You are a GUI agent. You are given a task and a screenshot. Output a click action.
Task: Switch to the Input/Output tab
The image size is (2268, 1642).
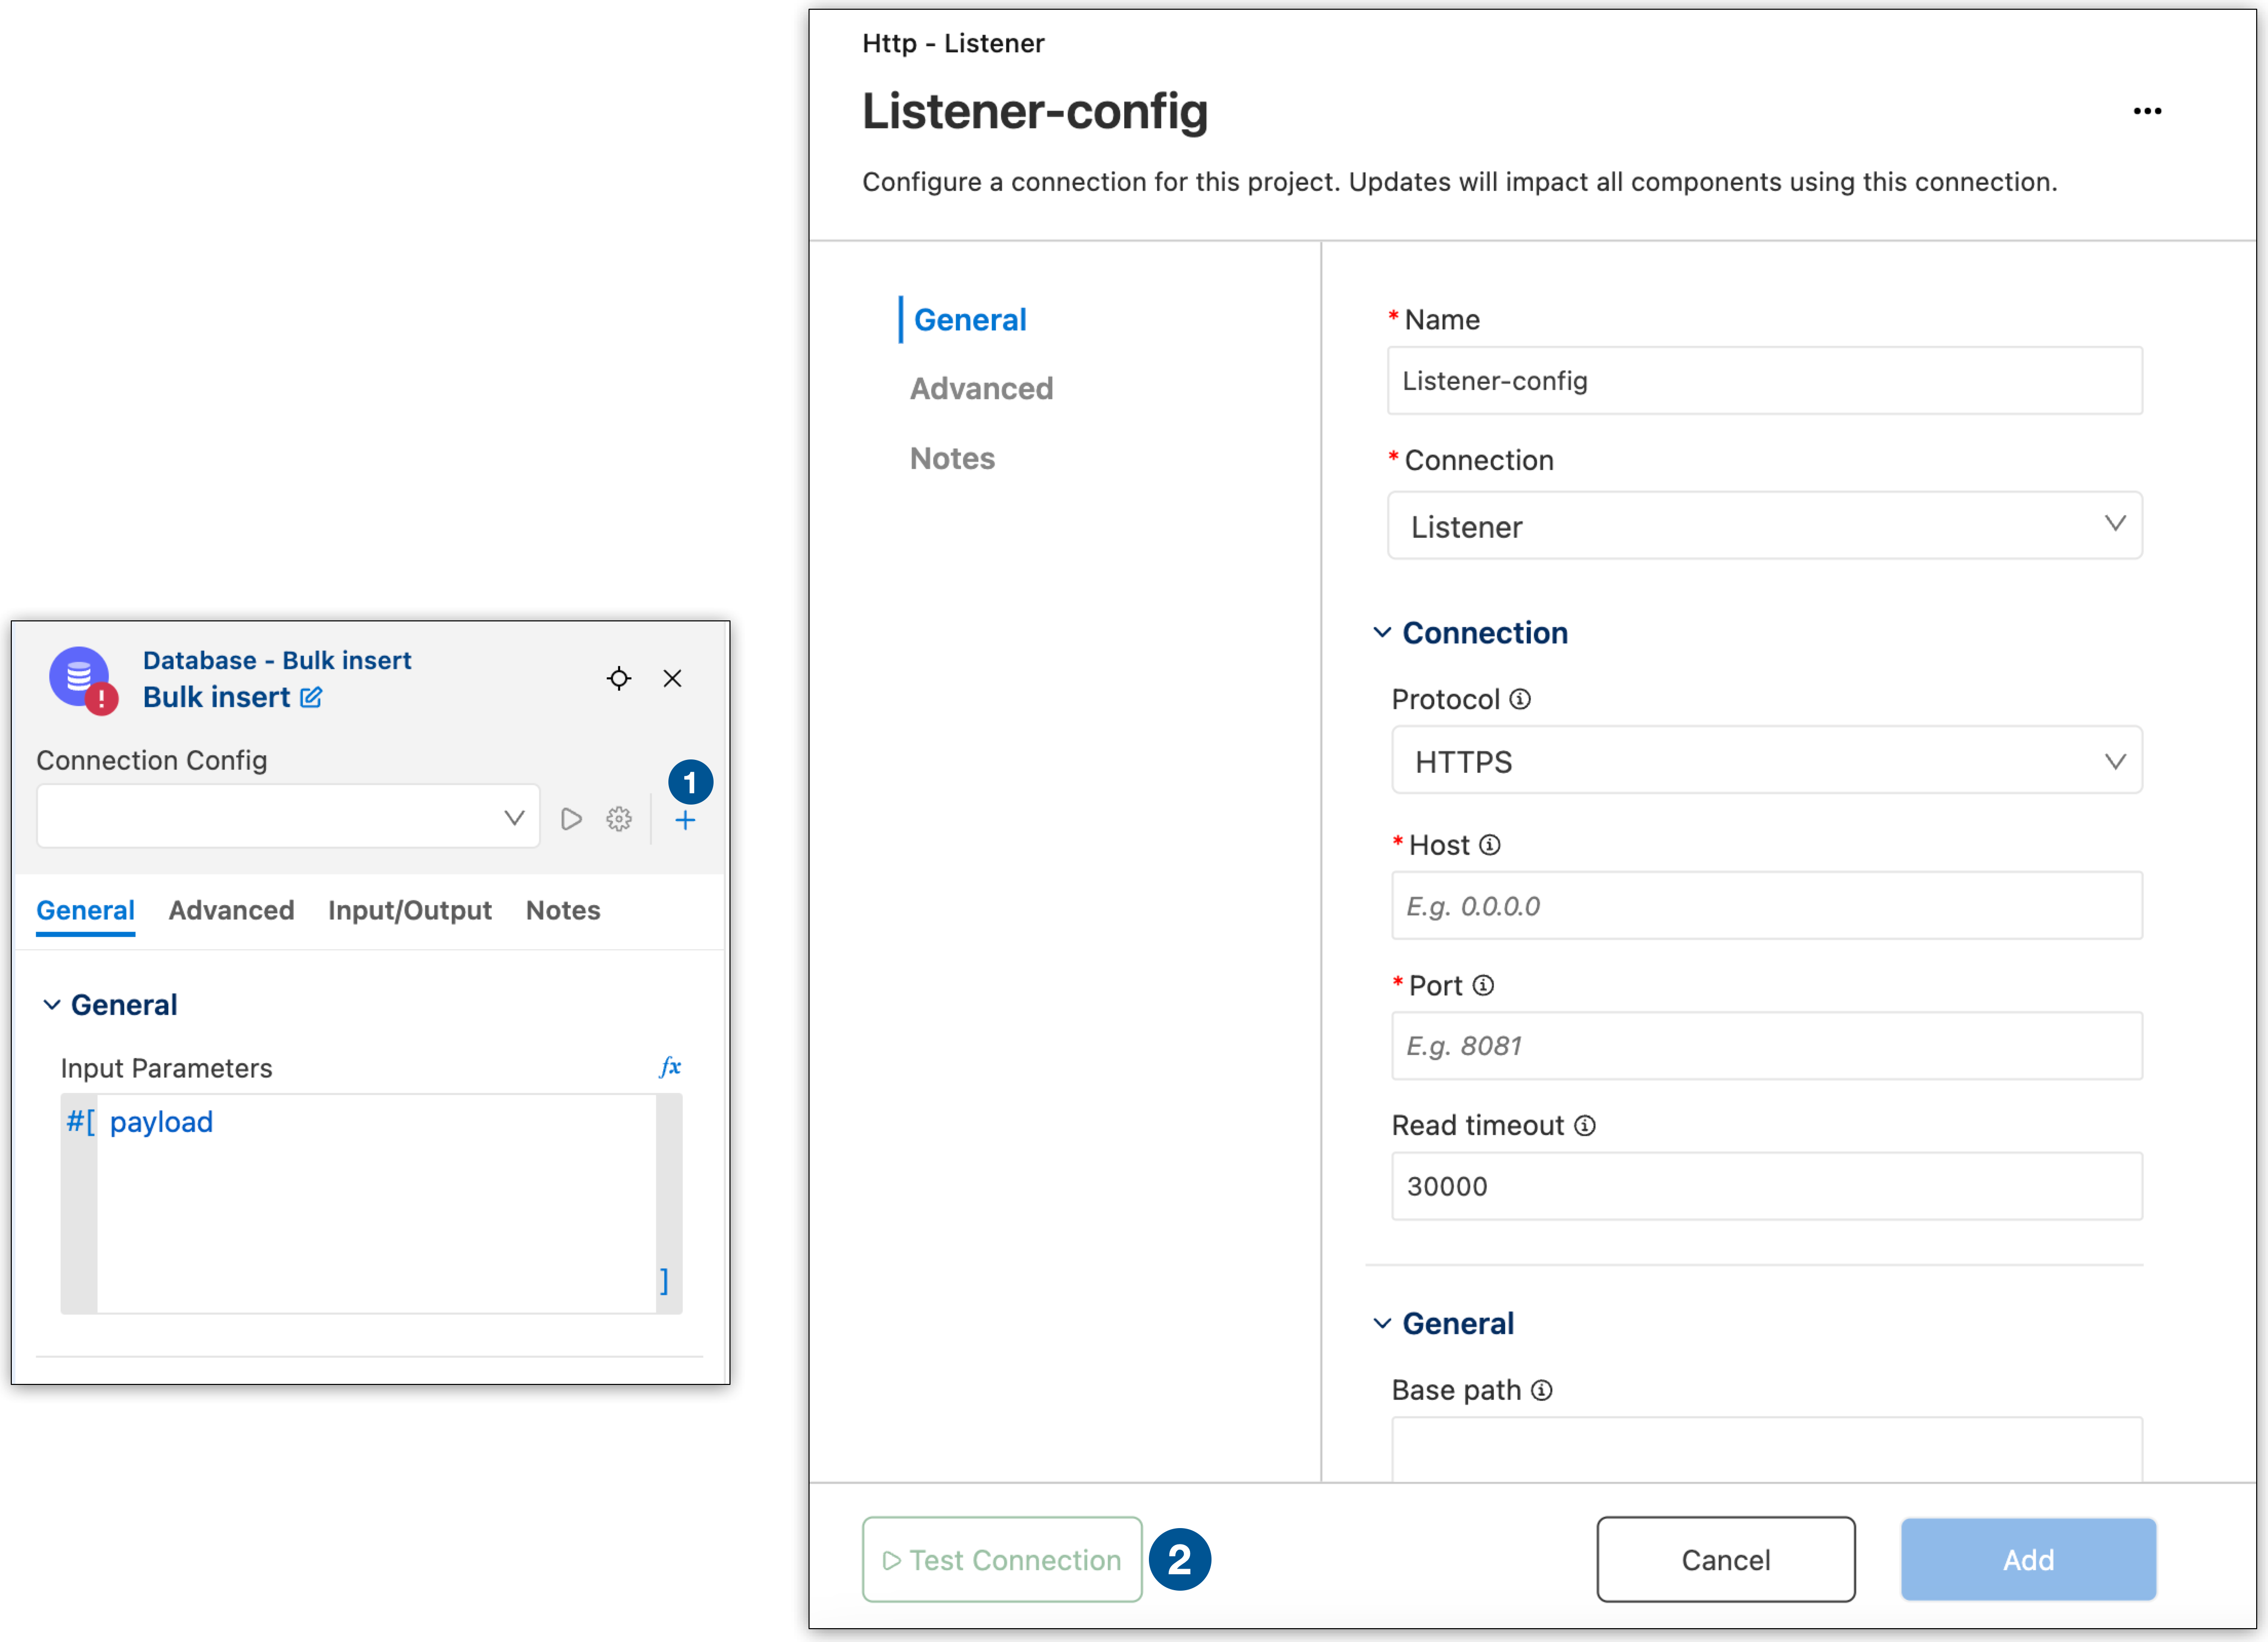(x=409, y=910)
